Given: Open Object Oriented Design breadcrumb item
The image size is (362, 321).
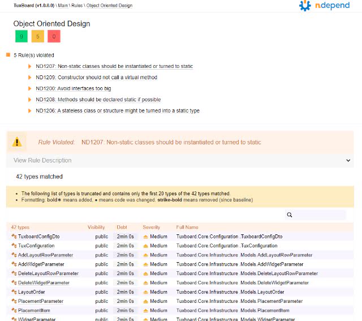Looking at the screenshot, I should pyautogui.click(x=109, y=5).
